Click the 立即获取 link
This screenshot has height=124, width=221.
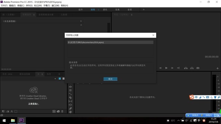pos(33,104)
